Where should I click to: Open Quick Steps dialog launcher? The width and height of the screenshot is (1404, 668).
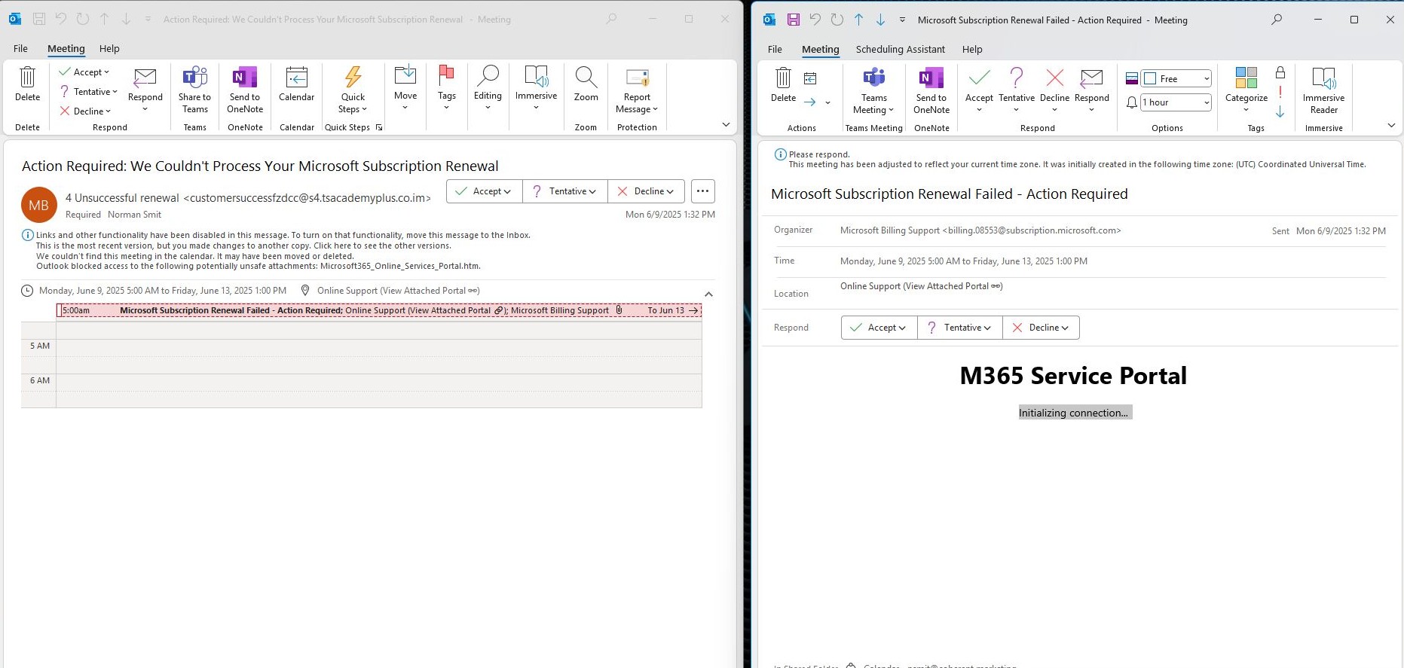379,128
